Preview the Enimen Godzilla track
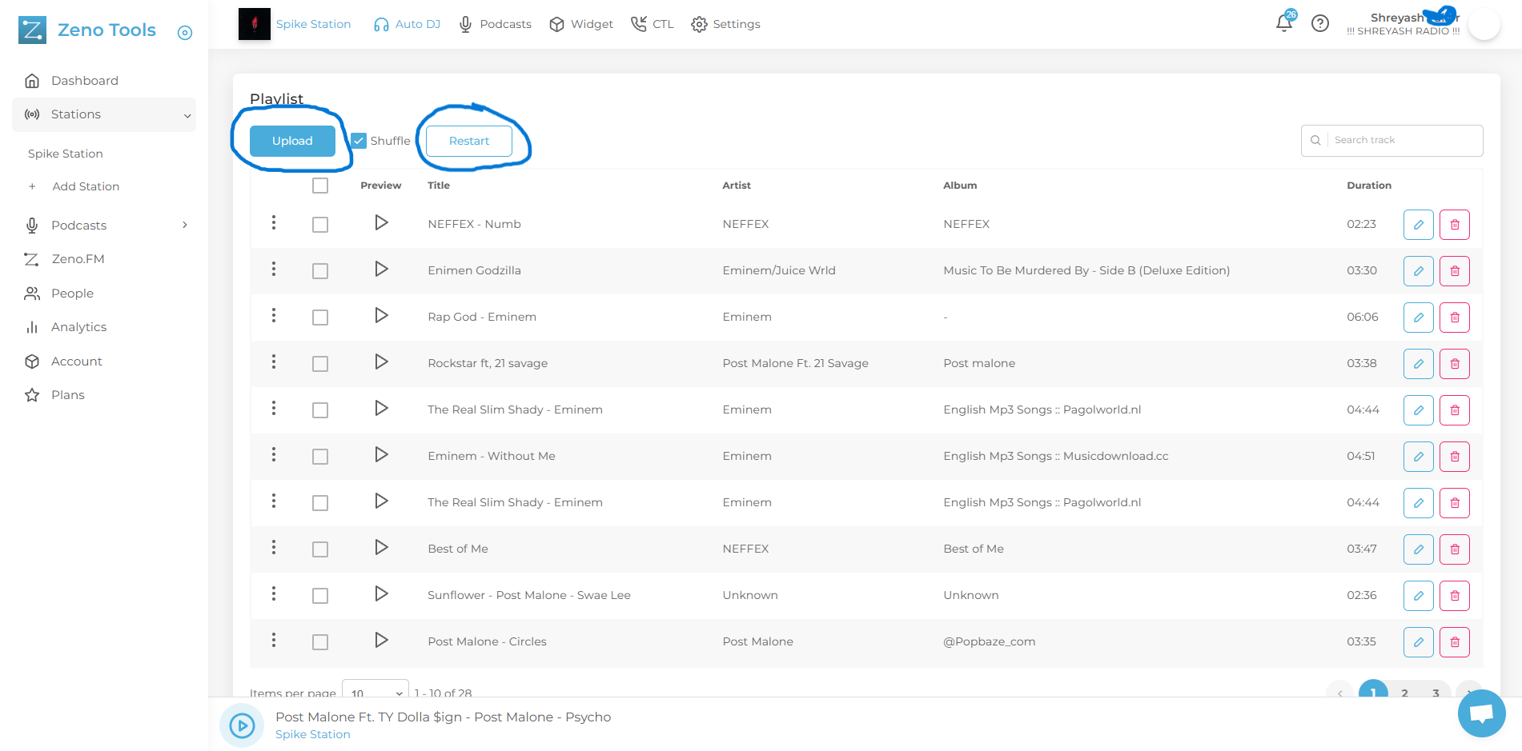Screen dimensions: 1522x751 [381, 269]
